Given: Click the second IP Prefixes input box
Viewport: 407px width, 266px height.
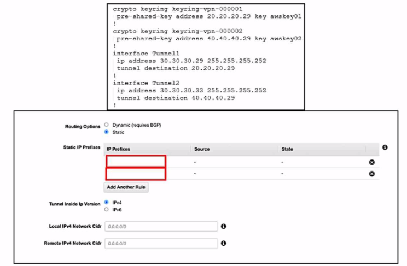Looking at the screenshot, I should coord(136,174).
